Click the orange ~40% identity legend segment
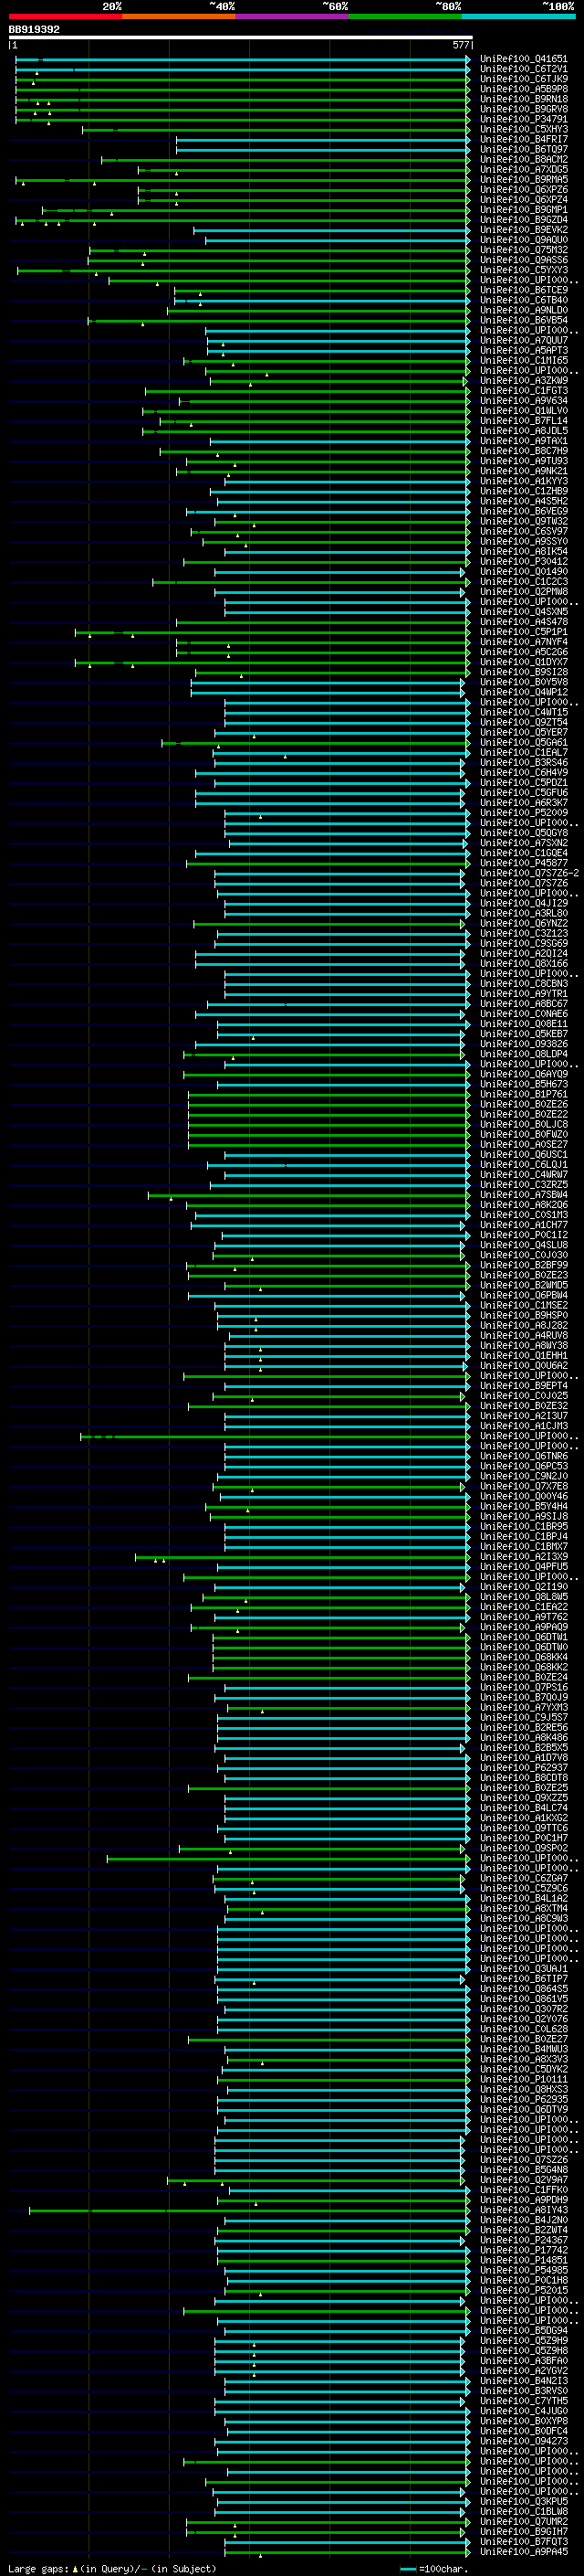The width and height of the screenshot is (584, 2576). coord(179,17)
